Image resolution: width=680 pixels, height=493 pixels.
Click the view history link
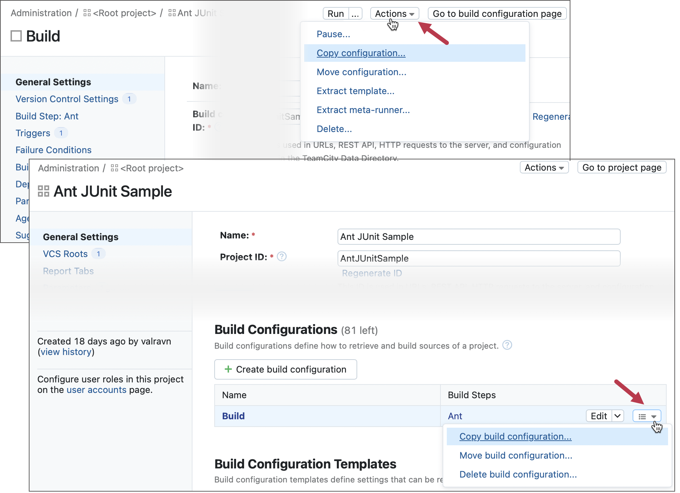tap(67, 352)
